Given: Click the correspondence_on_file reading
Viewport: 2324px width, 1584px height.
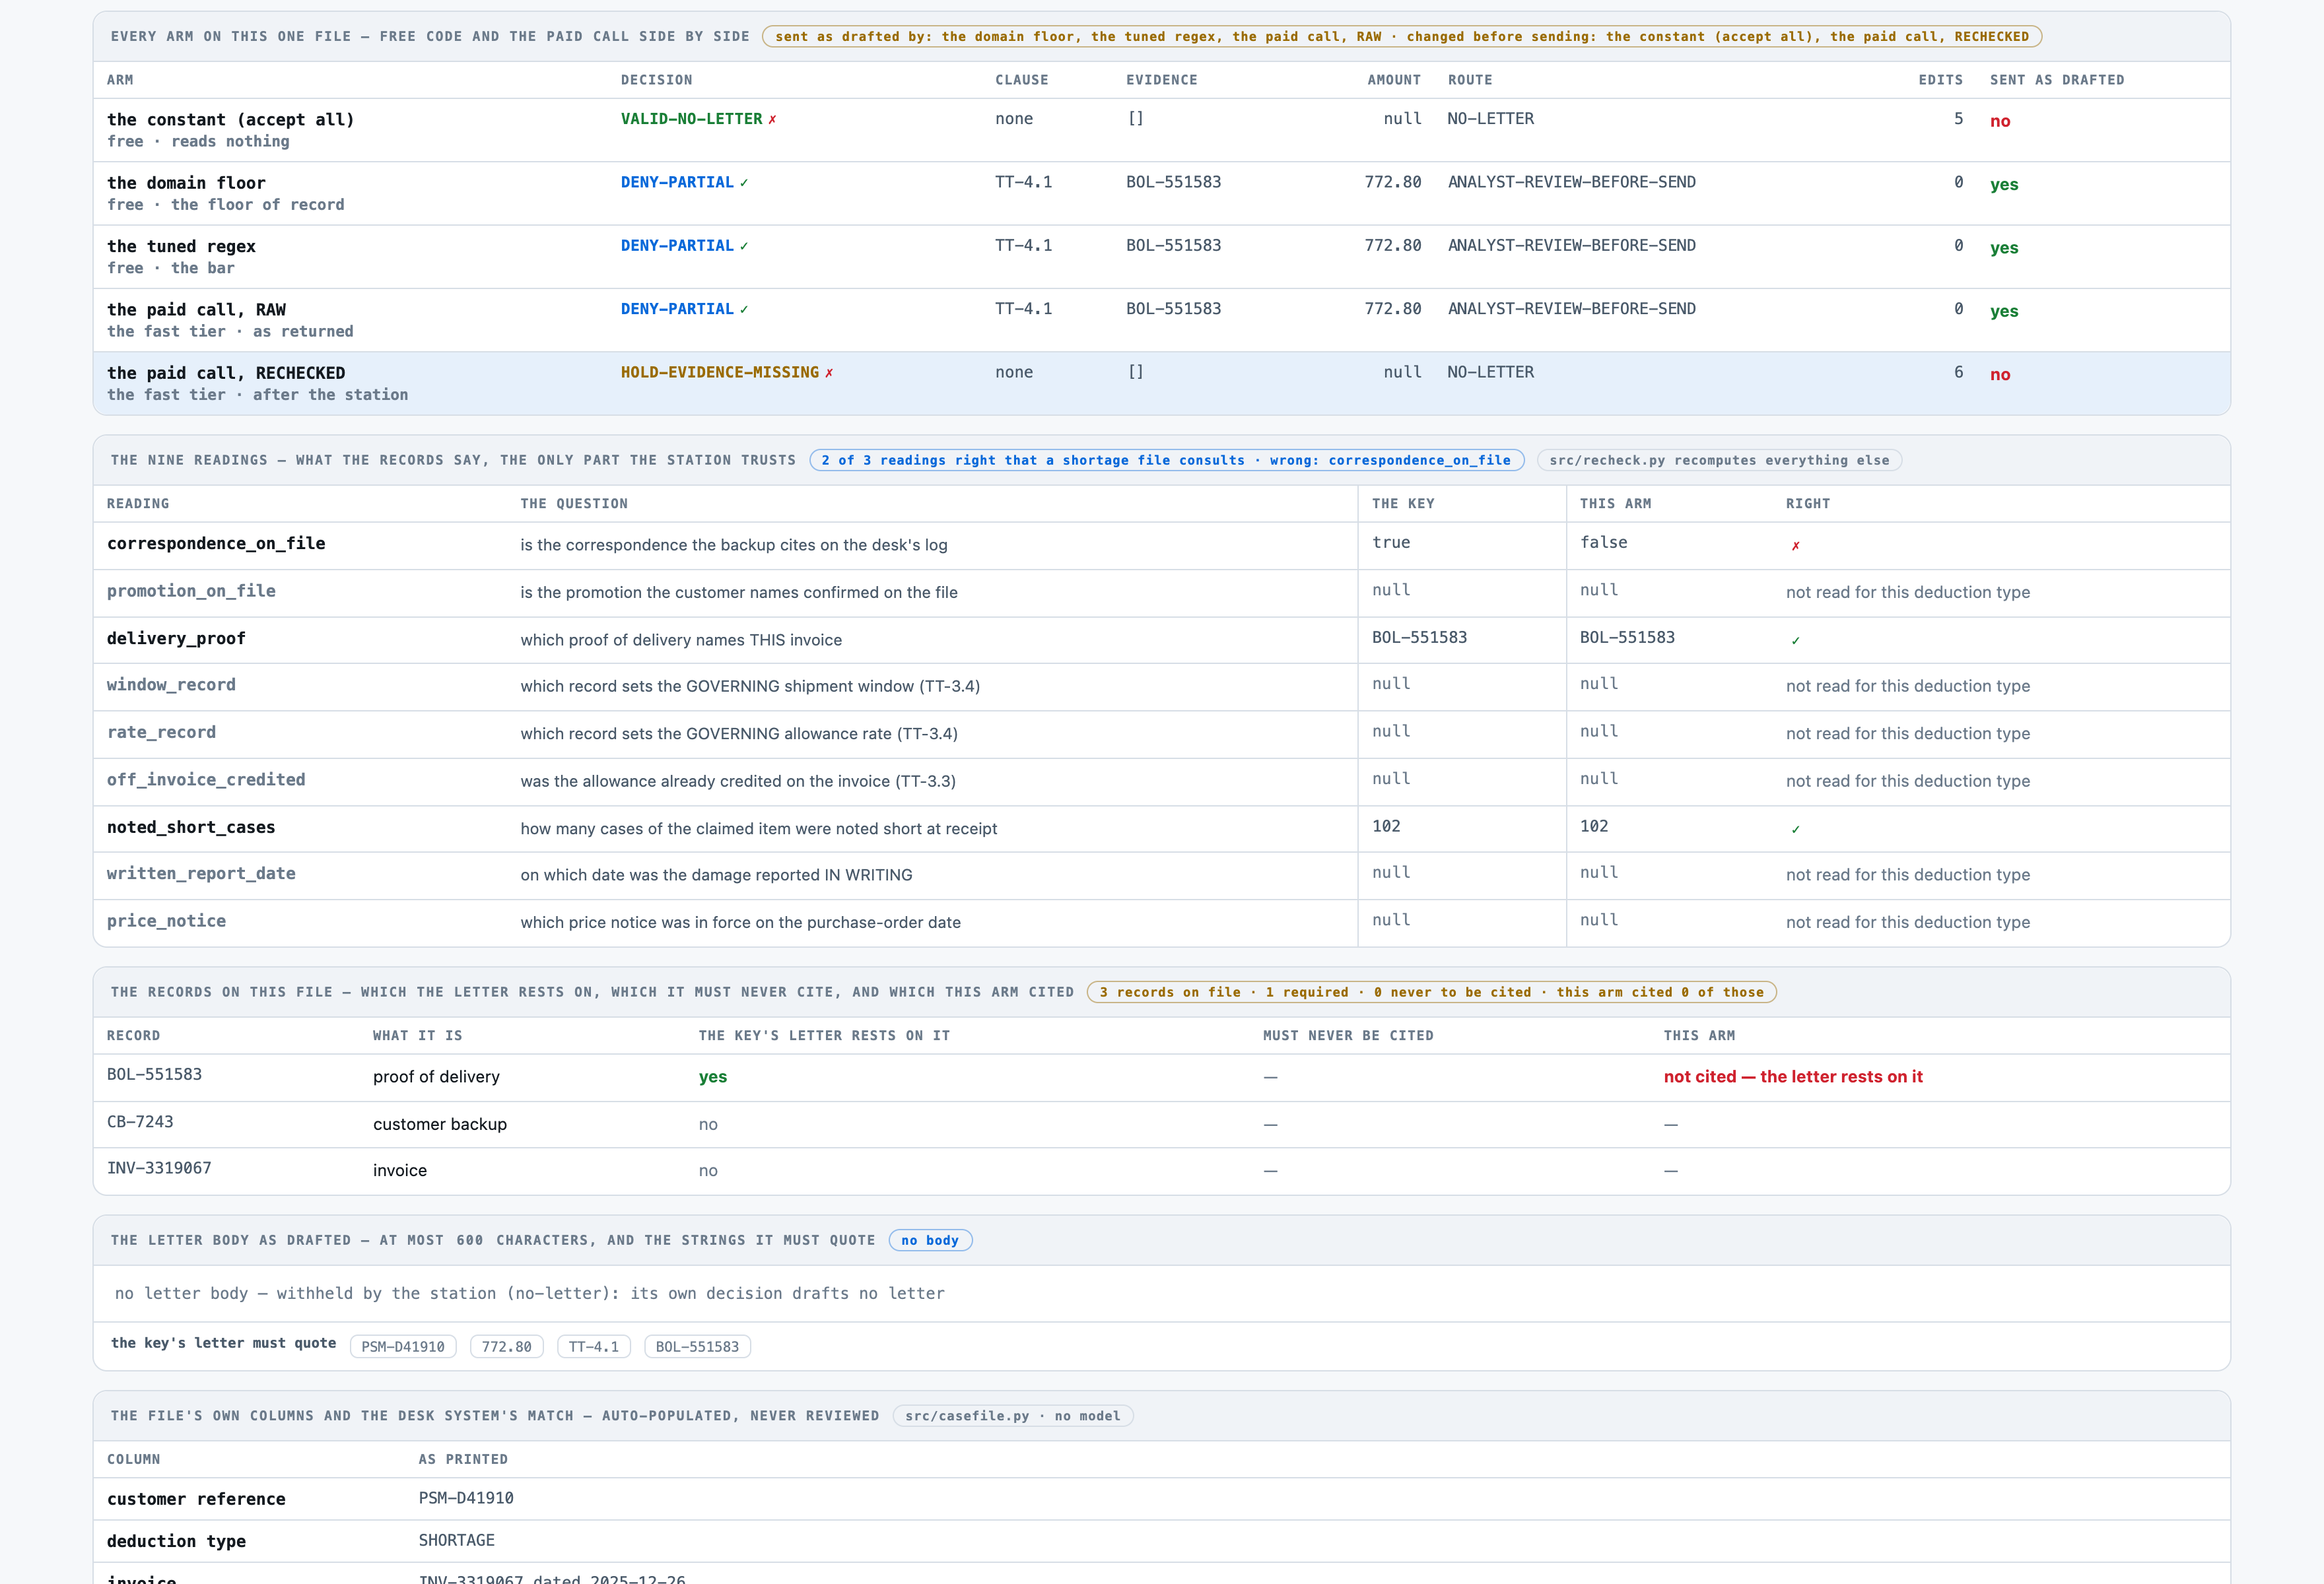Looking at the screenshot, I should (216, 544).
